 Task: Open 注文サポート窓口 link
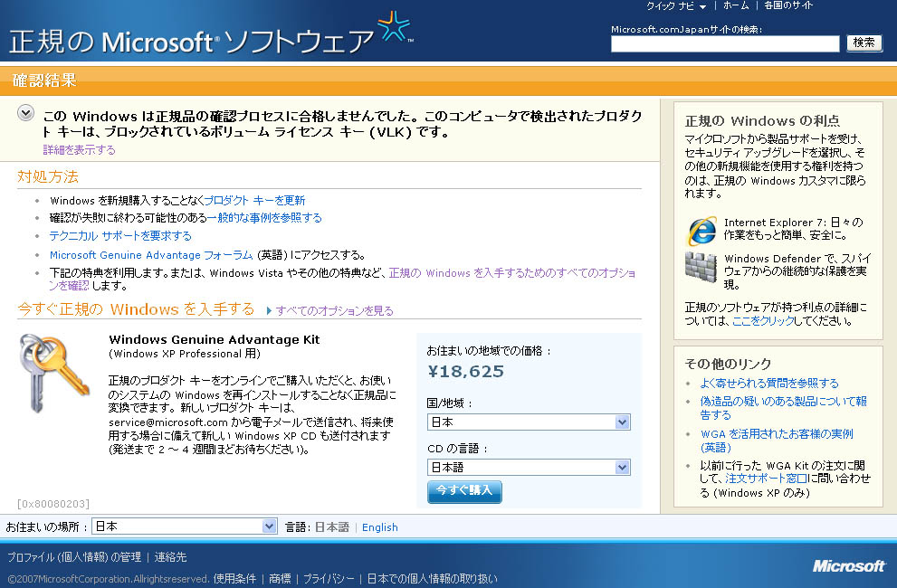[x=766, y=479]
